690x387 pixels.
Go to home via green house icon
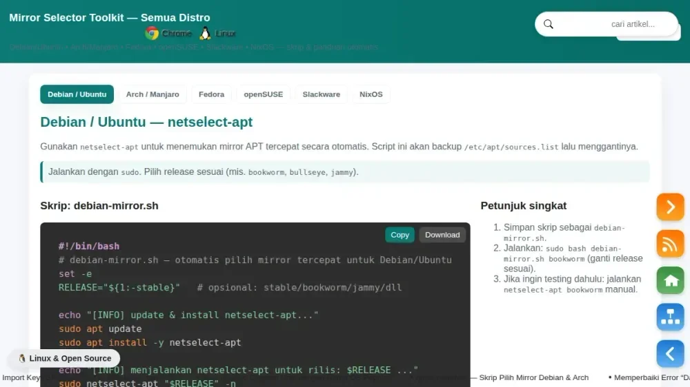670,280
